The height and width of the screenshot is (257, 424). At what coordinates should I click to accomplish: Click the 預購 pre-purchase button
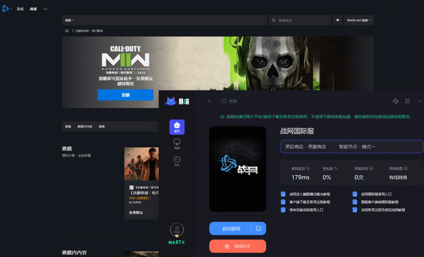125,95
